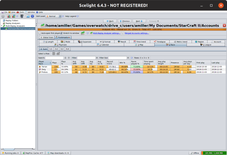Screen dimensions: 227x155
Task: Open the Tools menu
Action: [20, 12]
